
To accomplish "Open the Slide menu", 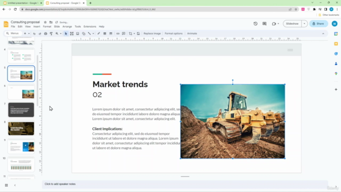I will click(x=57, y=27).
